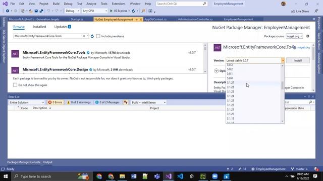Open the nuget.org link
The width and height of the screenshot is (323, 181).
303,47
